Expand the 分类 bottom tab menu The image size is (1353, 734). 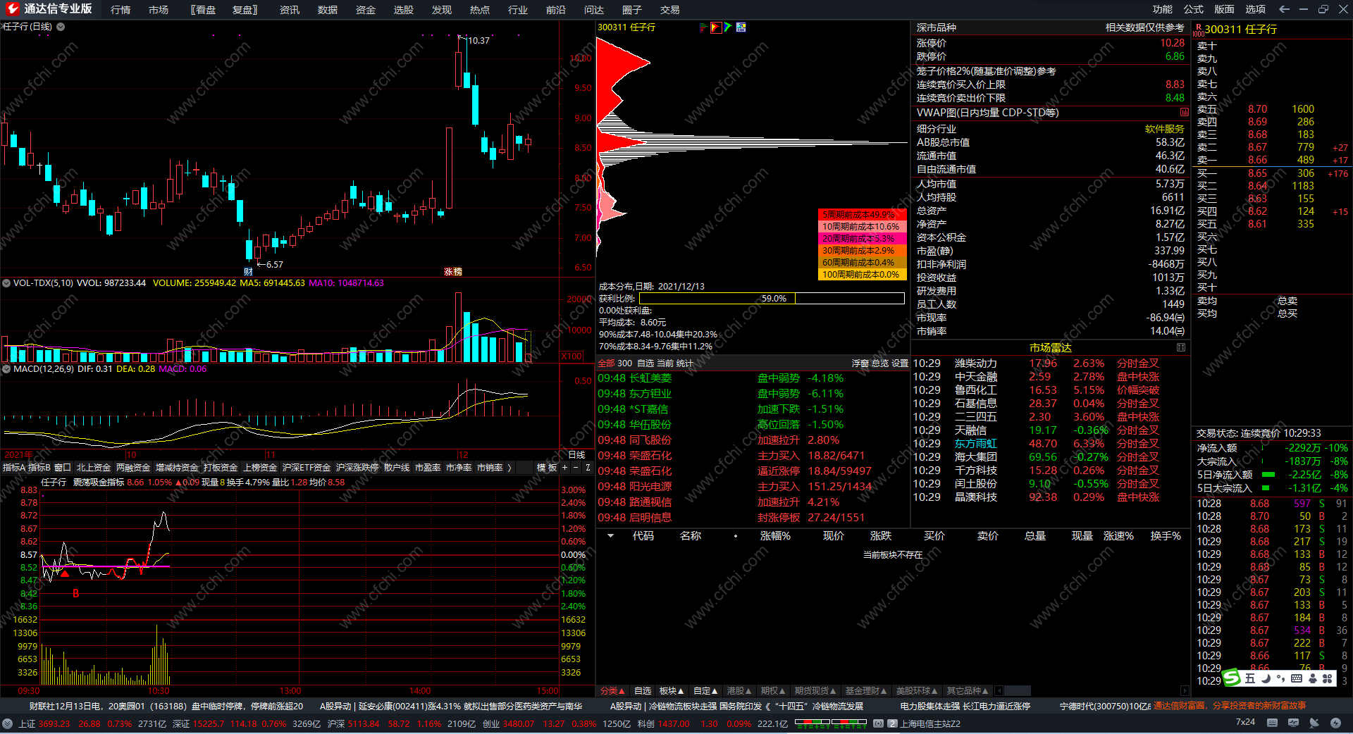[x=612, y=691]
